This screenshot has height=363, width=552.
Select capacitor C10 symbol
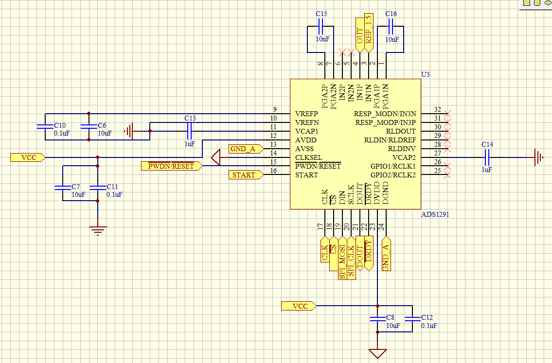(45, 127)
